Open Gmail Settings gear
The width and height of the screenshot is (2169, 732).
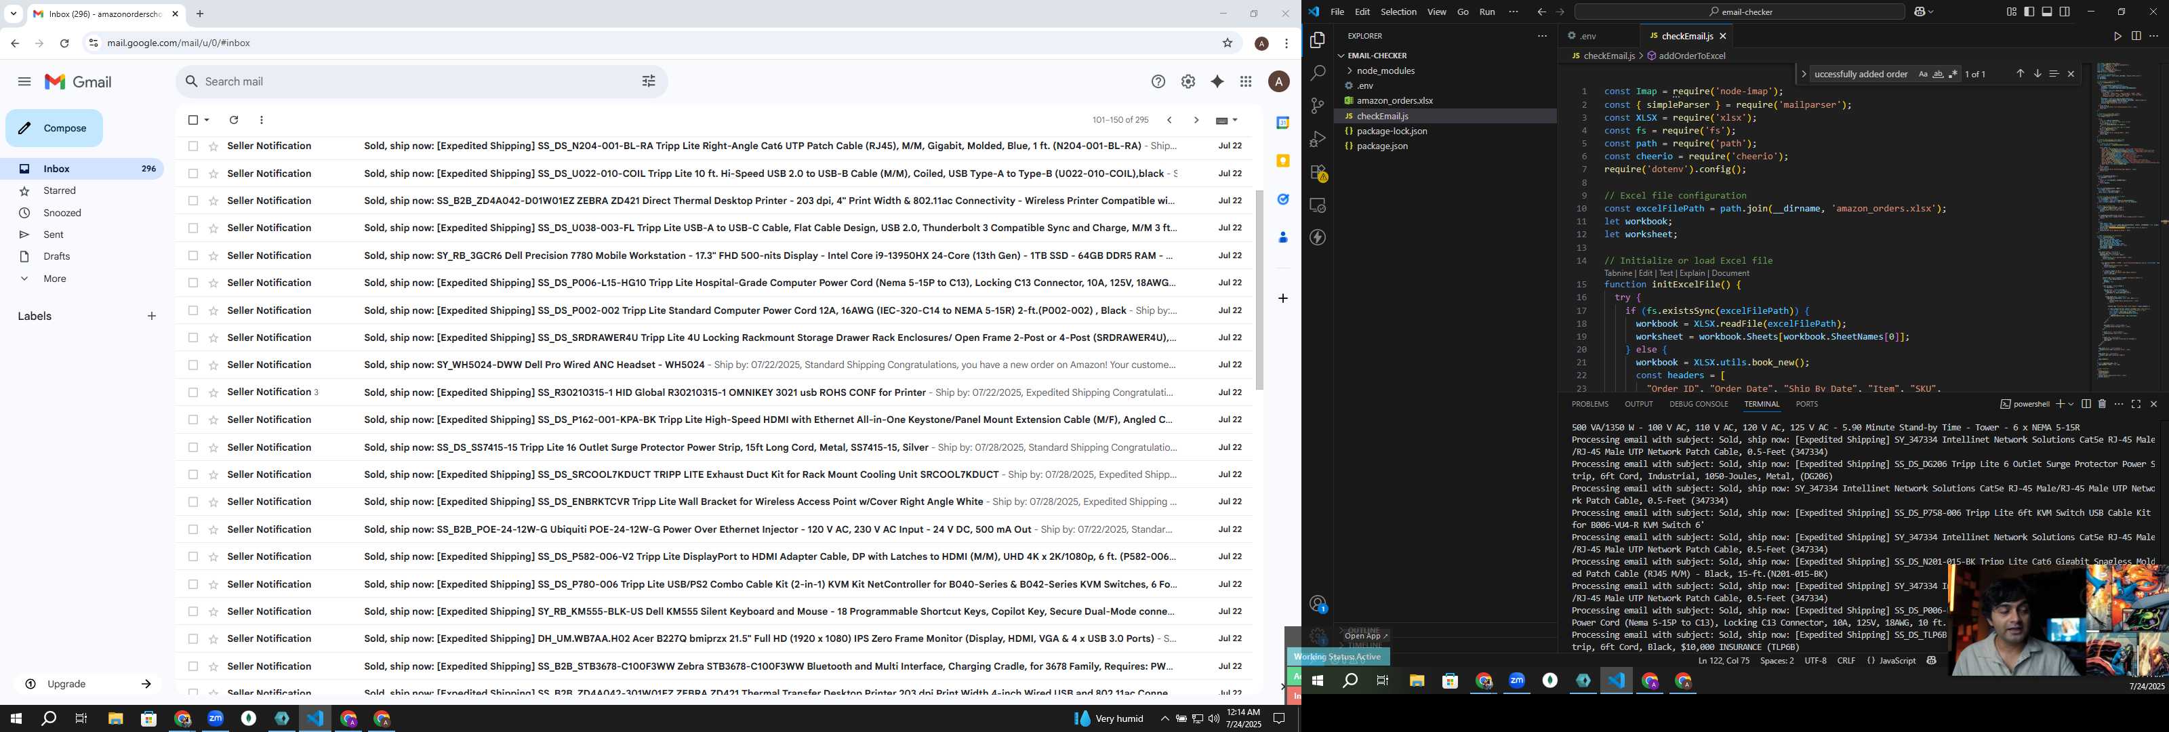(x=1188, y=82)
